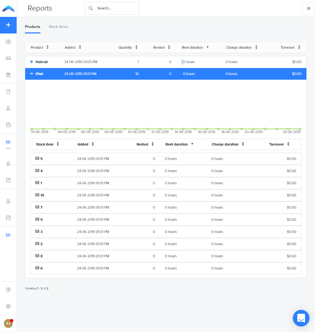Click the help question mark icon
This screenshot has width=315, height=332.
8,290
